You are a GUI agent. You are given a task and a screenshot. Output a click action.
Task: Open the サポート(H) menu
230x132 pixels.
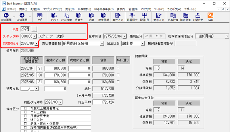click(x=190, y=9)
